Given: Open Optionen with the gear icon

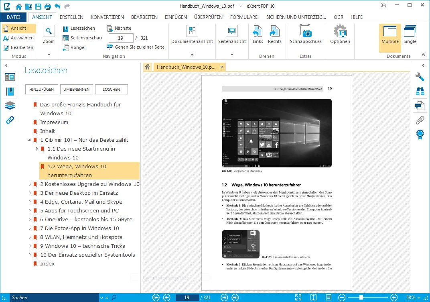Looking at the screenshot, I should pos(340,35).
